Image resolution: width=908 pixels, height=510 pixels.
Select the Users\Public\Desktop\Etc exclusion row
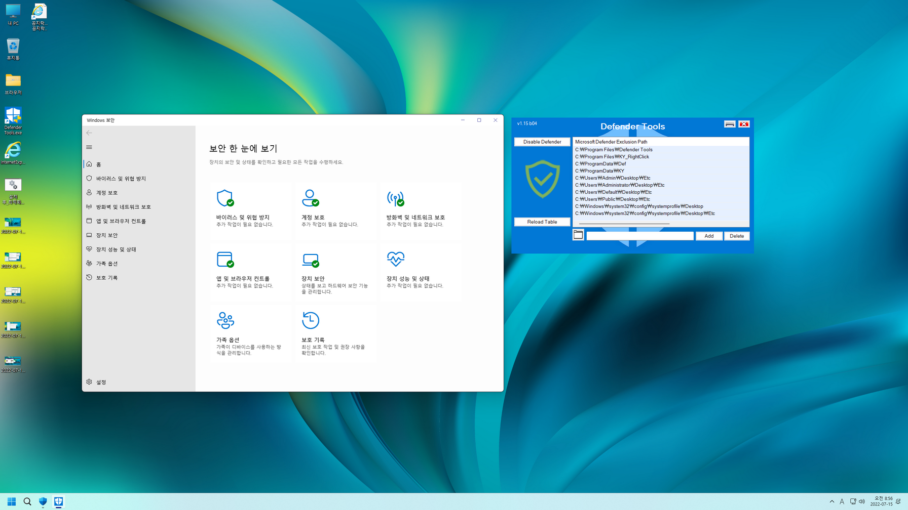pos(661,199)
